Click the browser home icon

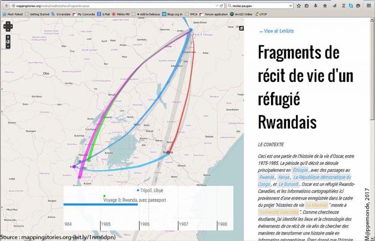click(x=324, y=6)
